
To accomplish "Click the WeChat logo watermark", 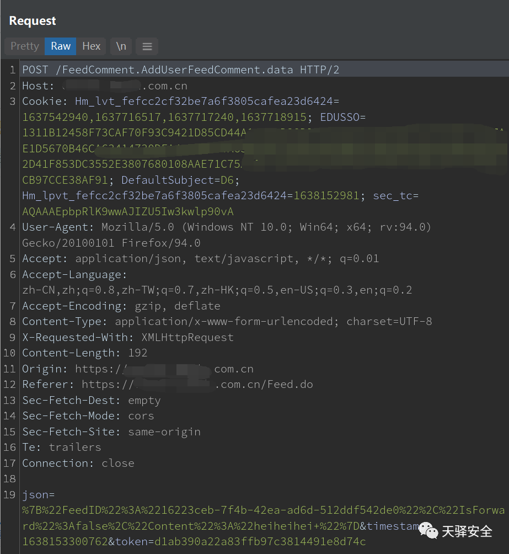I will (x=428, y=531).
